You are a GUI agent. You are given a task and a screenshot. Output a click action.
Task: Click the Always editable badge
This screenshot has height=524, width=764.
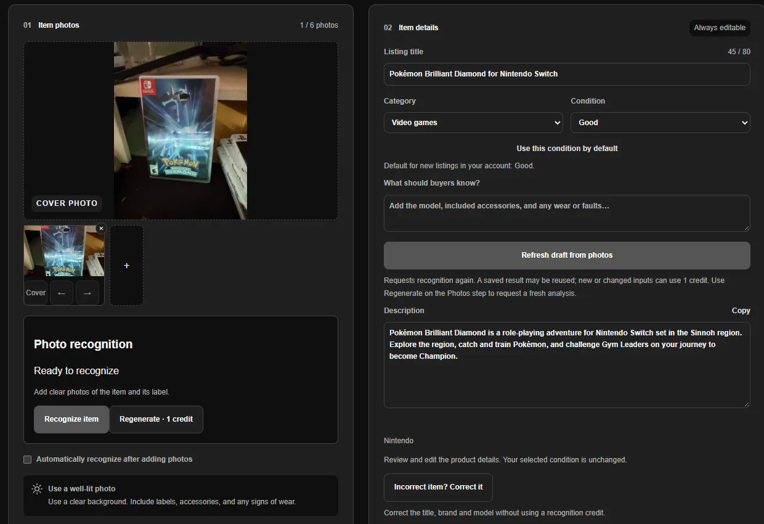[720, 28]
